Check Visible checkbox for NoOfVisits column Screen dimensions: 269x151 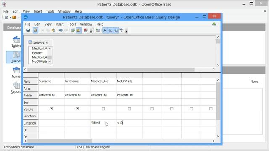pyautogui.click(x=129, y=109)
